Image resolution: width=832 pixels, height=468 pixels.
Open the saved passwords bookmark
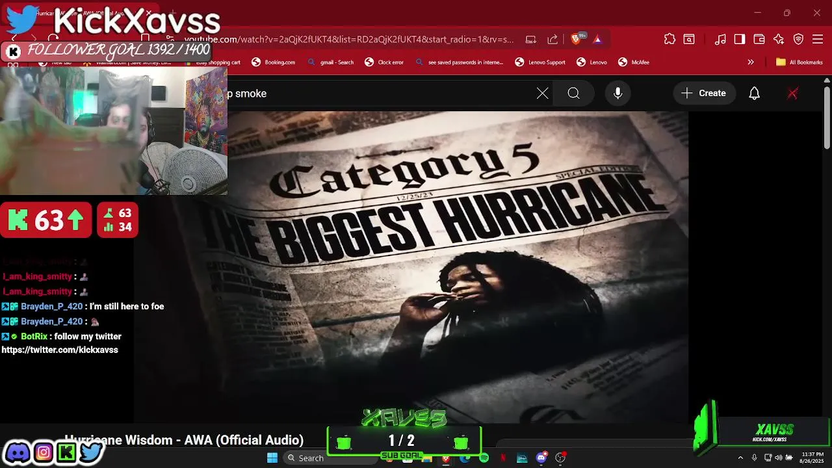[460, 62]
